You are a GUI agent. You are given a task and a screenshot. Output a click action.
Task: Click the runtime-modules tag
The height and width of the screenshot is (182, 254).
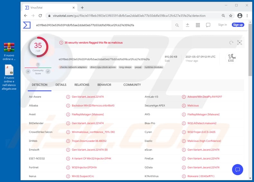[x=154, y=67]
